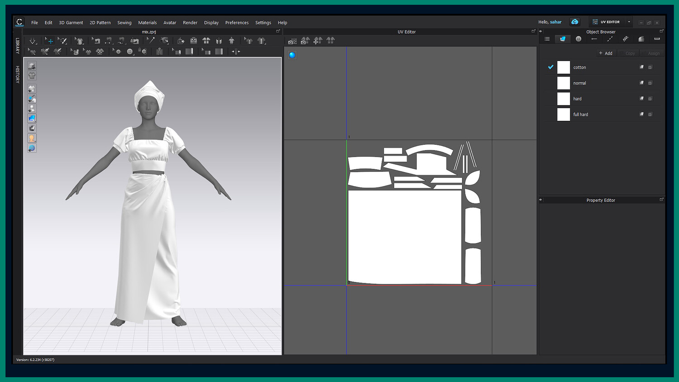
Task: Click the sahar username link
Action: pos(555,22)
